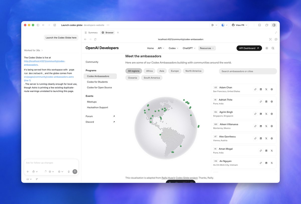
Task: Open the reasoning effort dropdown beside microphone
Action: (x=61, y=171)
